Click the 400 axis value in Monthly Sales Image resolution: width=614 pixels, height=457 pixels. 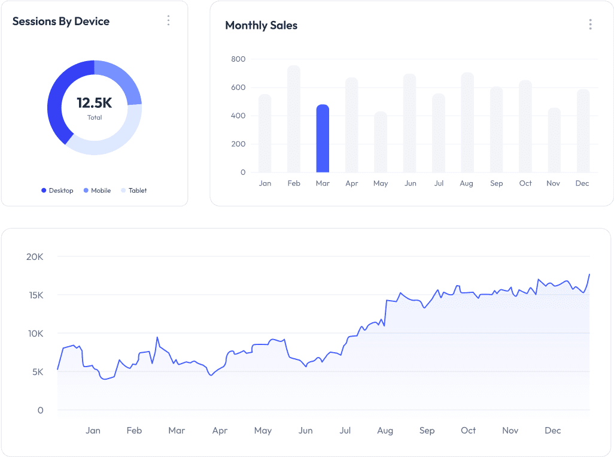tap(238, 116)
